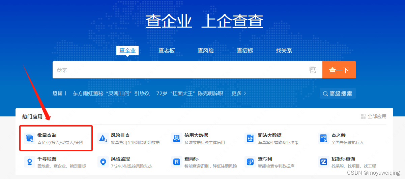This screenshot has width=405, height=179.
Task: Click the 千寻地图 title text
Action: coord(47,159)
